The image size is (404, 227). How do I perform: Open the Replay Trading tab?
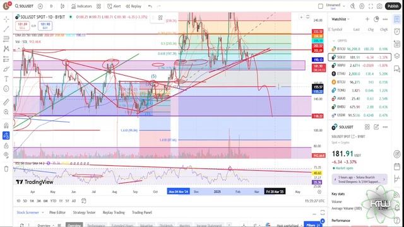pyautogui.click(x=114, y=212)
